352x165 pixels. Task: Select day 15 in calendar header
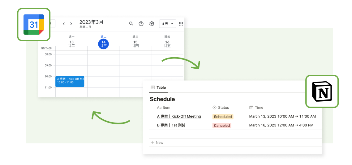coord(135,42)
